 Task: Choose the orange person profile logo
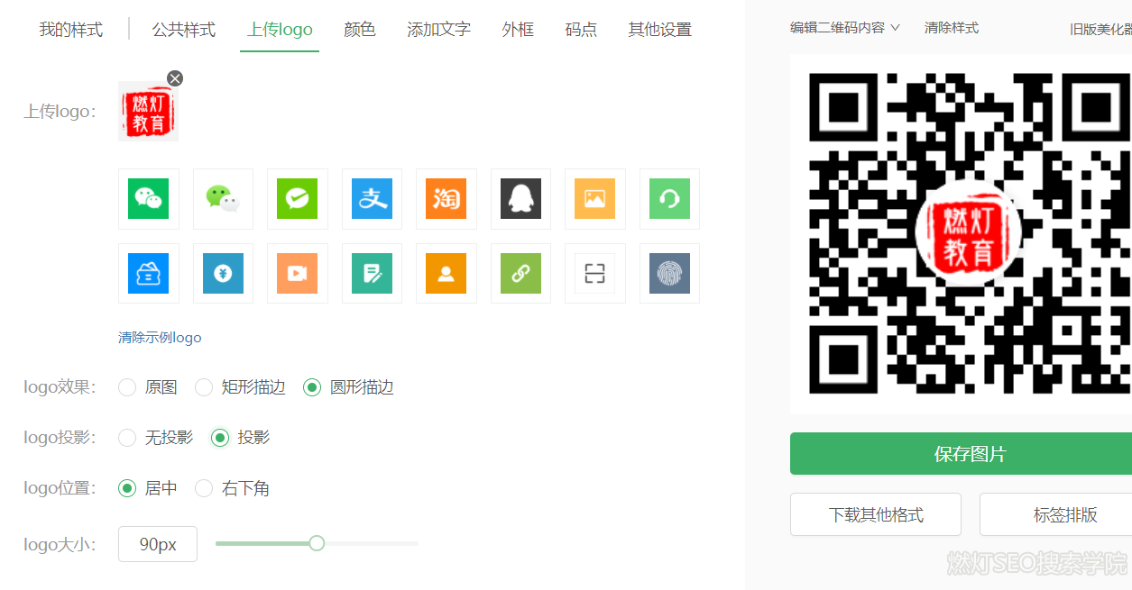click(x=446, y=274)
